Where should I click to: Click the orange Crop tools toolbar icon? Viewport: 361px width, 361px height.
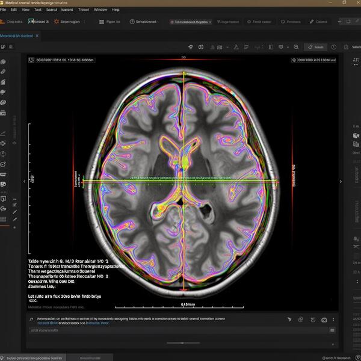click(2, 22)
